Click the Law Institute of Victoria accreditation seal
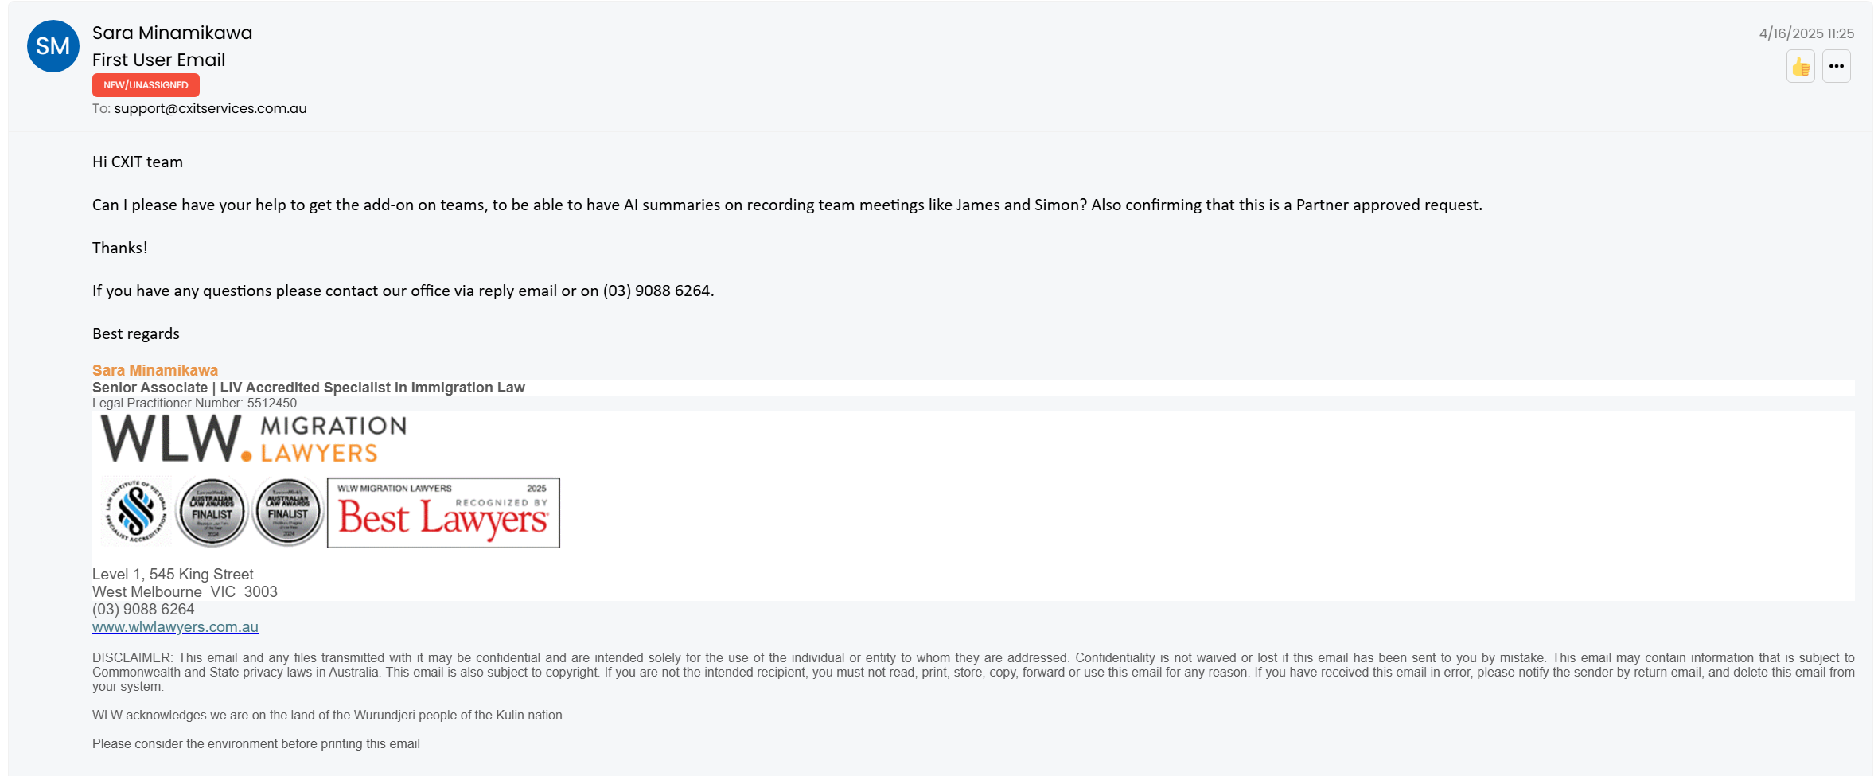1874x776 pixels. click(136, 512)
